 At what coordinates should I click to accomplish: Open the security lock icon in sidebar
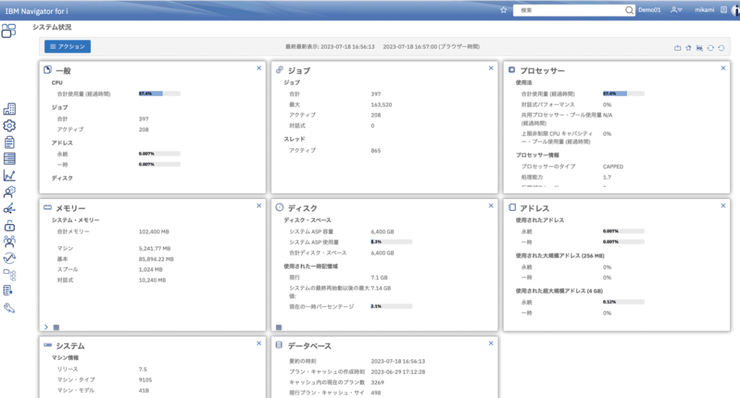pyautogui.click(x=9, y=224)
